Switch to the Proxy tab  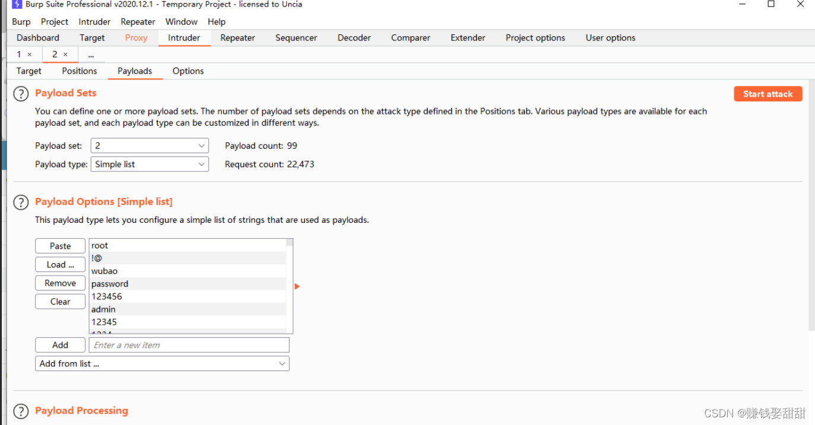point(136,38)
